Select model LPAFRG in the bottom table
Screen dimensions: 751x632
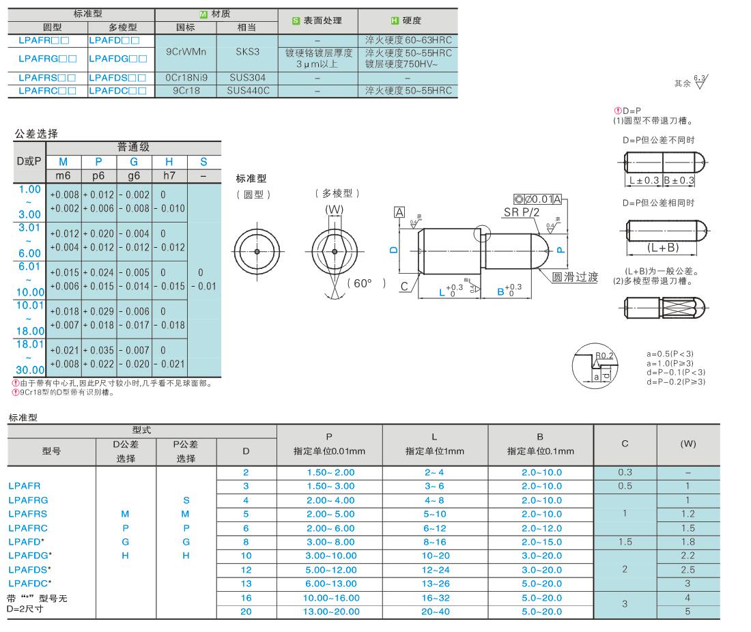(28, 500)
